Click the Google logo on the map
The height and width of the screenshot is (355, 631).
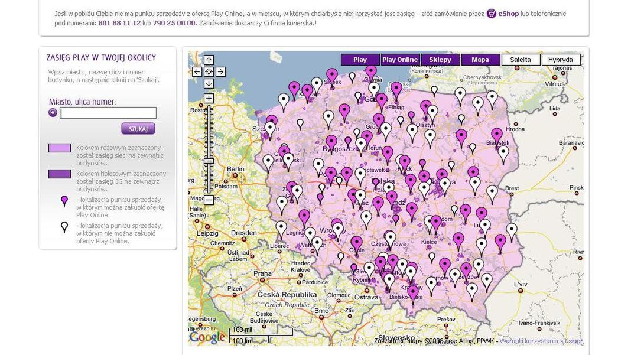pos(206,337)
